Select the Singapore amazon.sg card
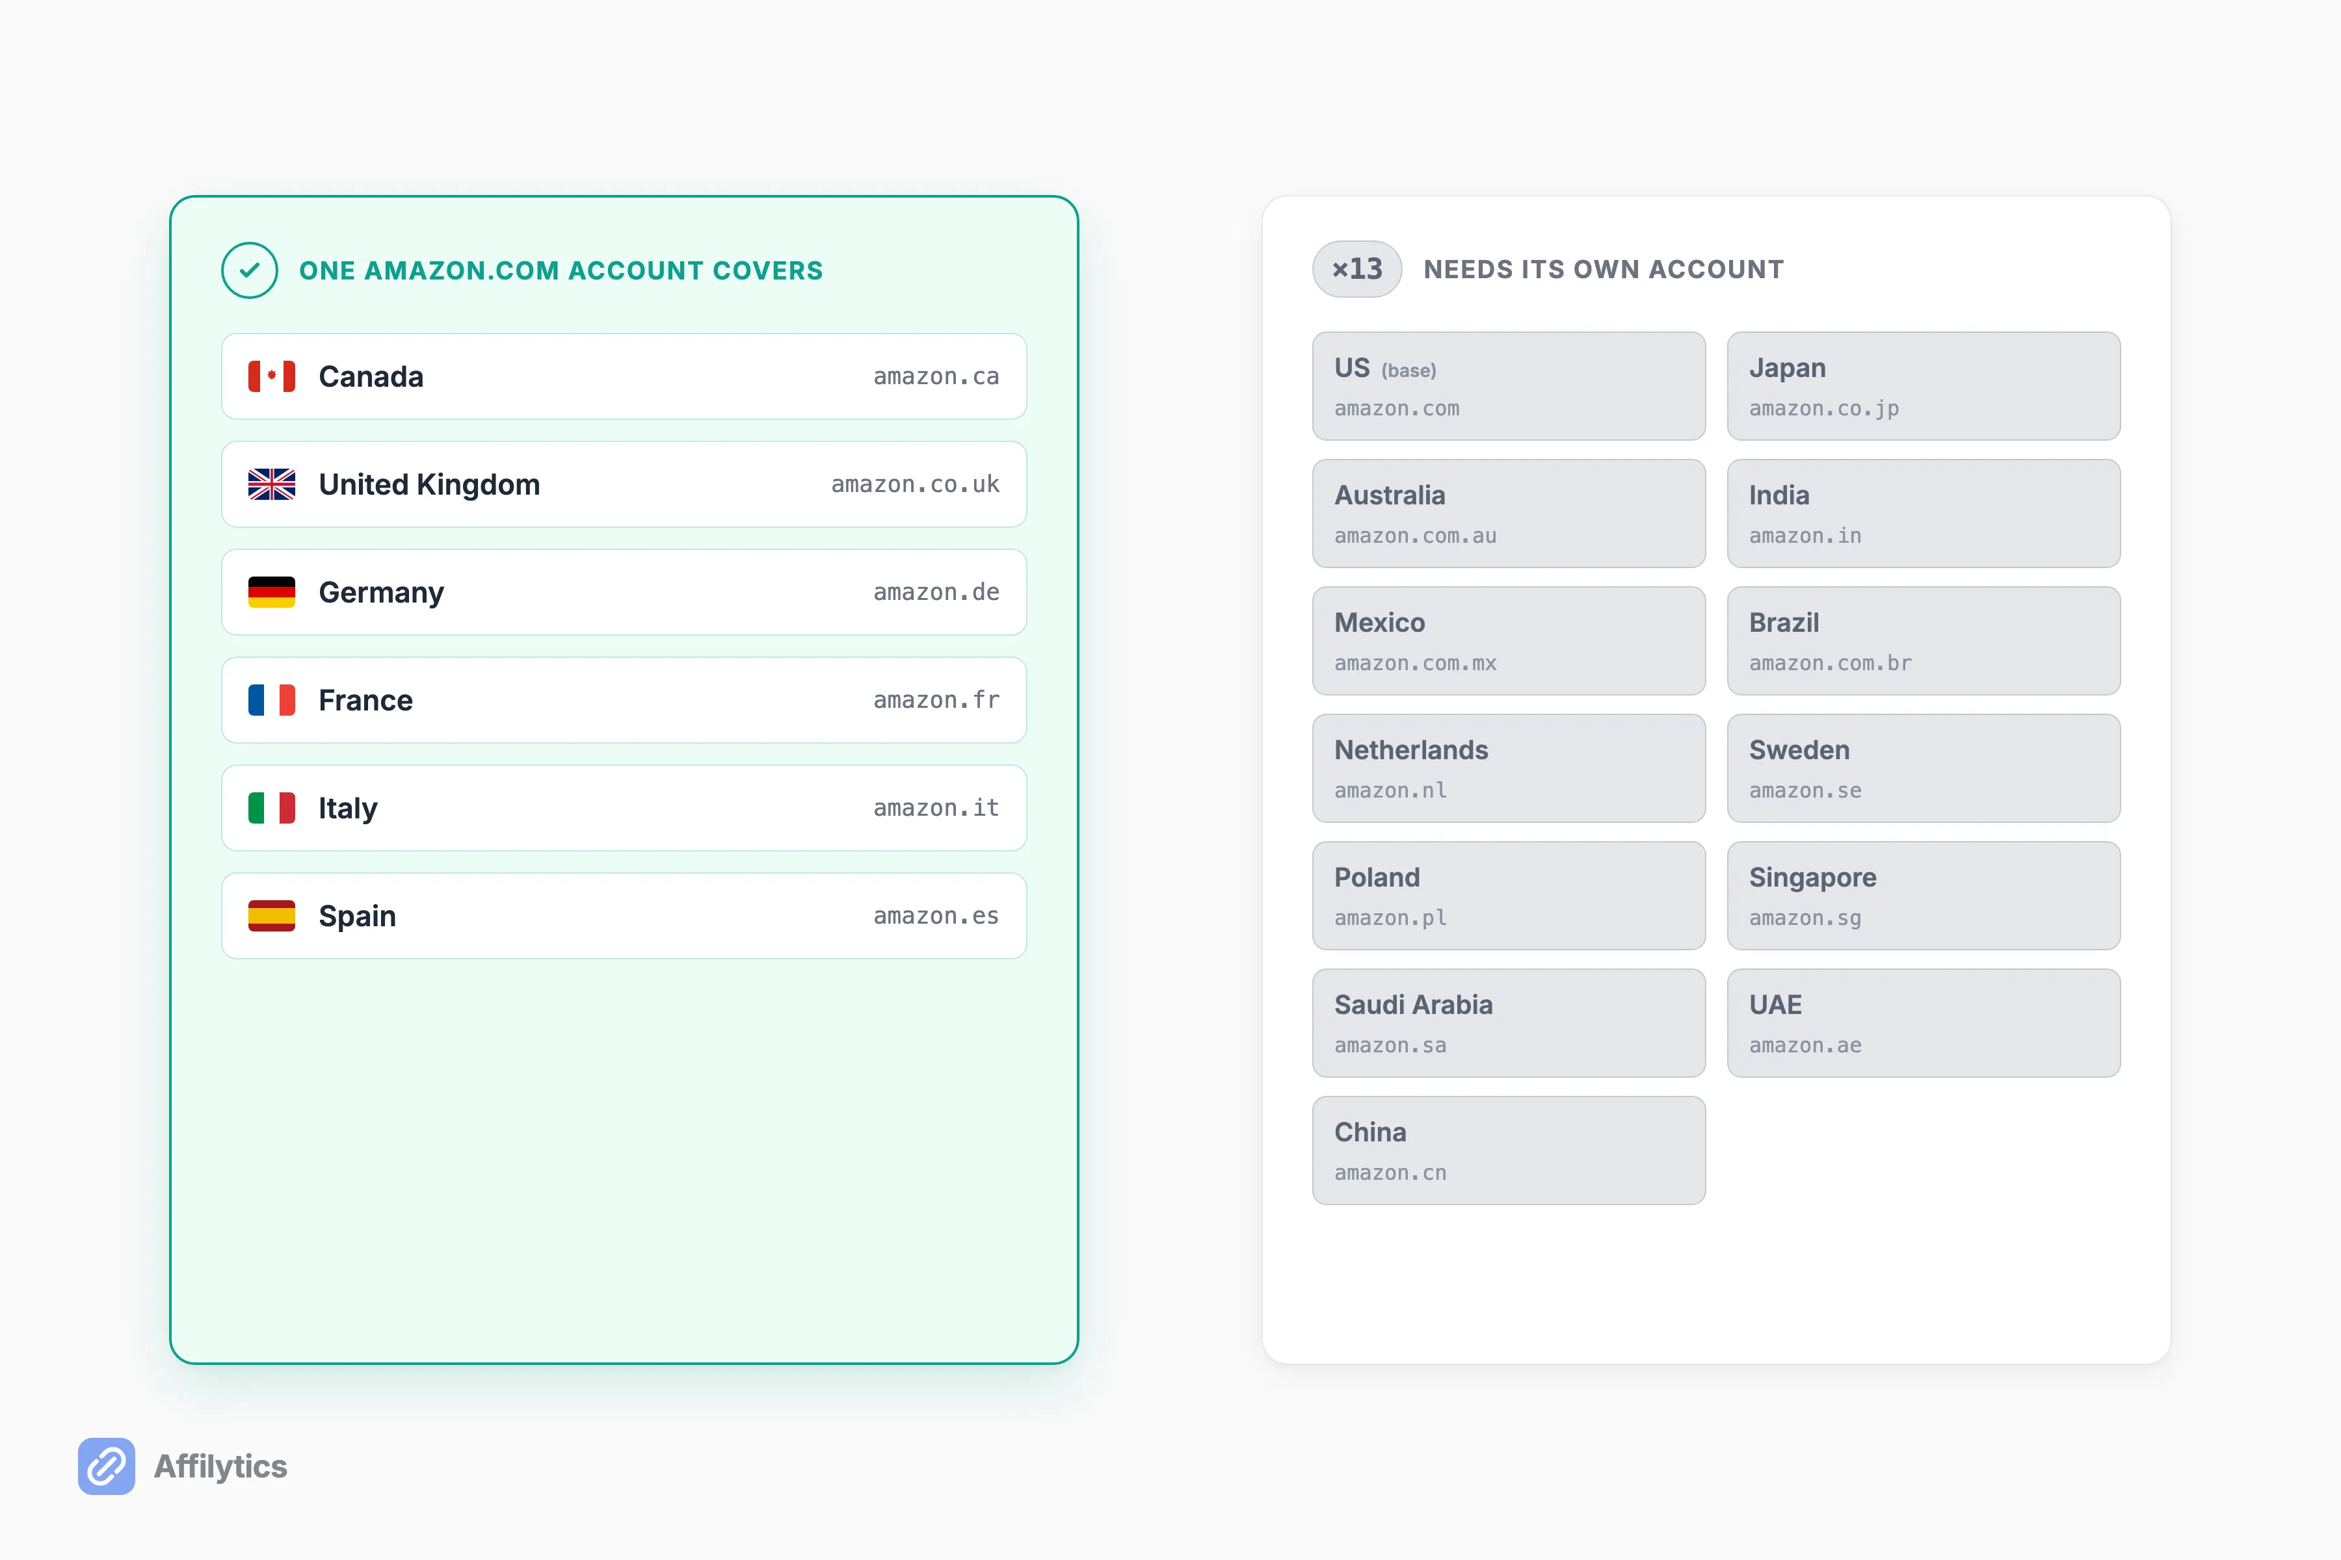 pos(1924,896)
